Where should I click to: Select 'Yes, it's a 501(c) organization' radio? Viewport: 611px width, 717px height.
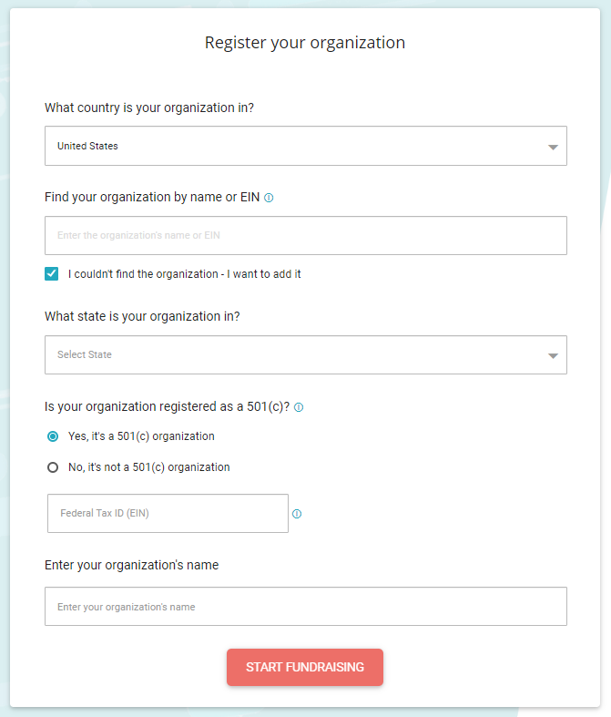[53, 436]
